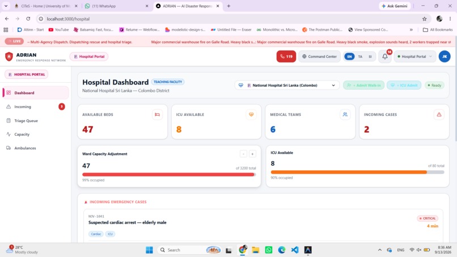The height and width of the screenshot is (257, 457).
Task: Open the Dashboard sidebar item
Action: tap(36, 93)
